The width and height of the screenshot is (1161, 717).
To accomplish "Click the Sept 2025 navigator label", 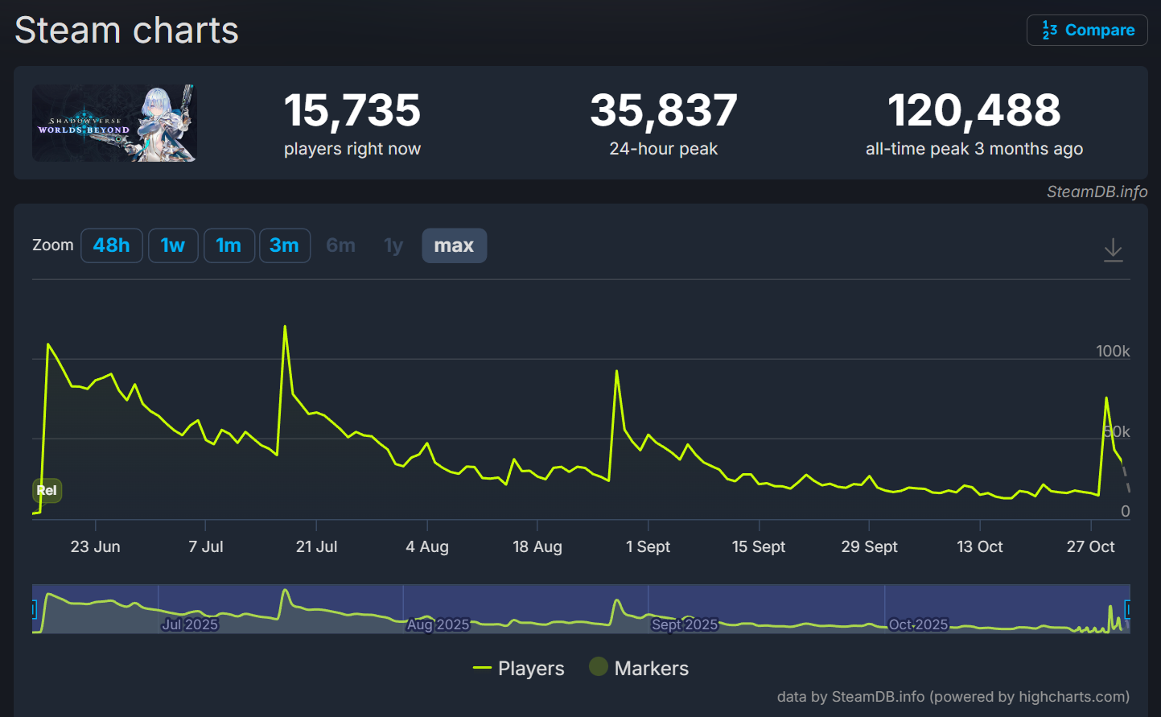I will tap(685, 624).
